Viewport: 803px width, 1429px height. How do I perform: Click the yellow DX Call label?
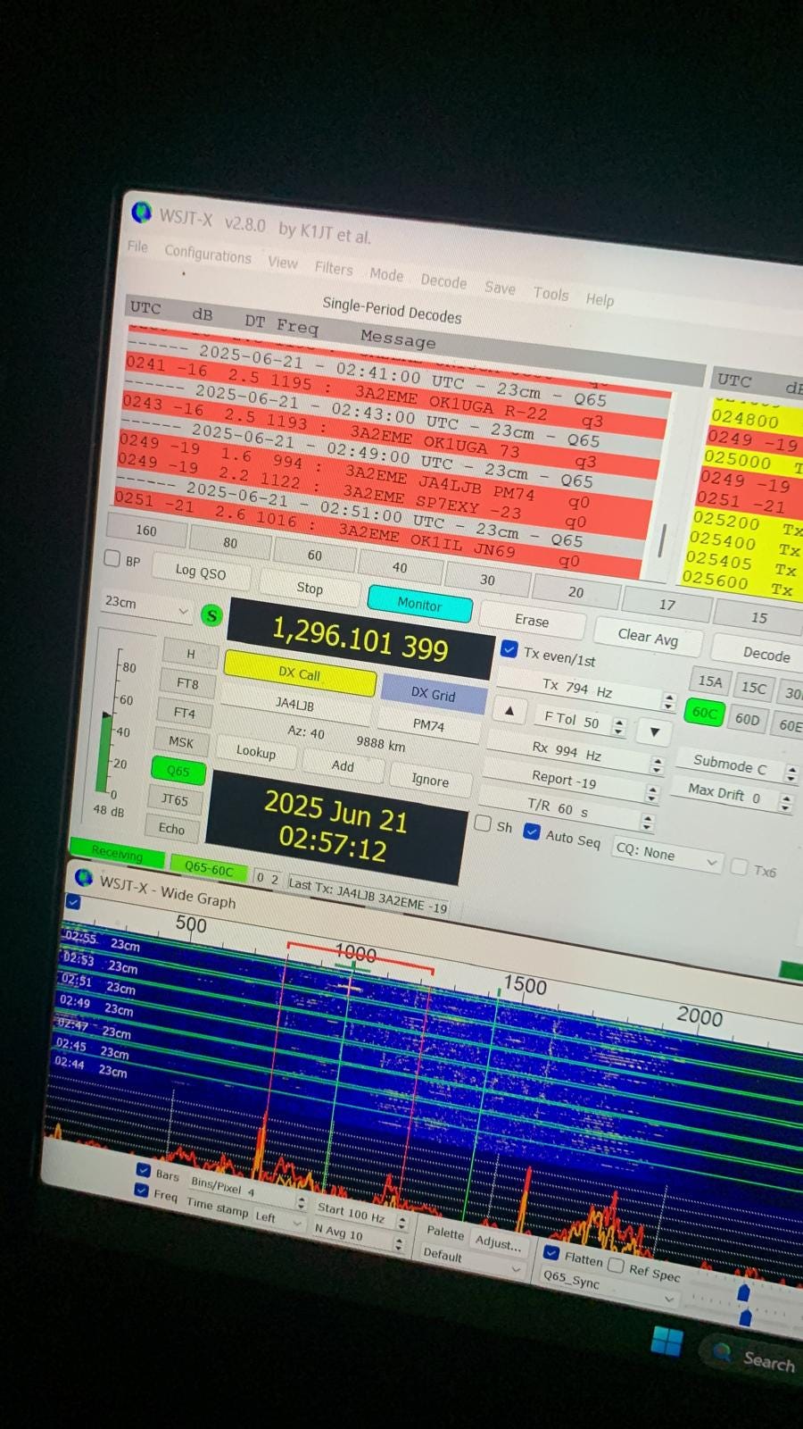299,673
